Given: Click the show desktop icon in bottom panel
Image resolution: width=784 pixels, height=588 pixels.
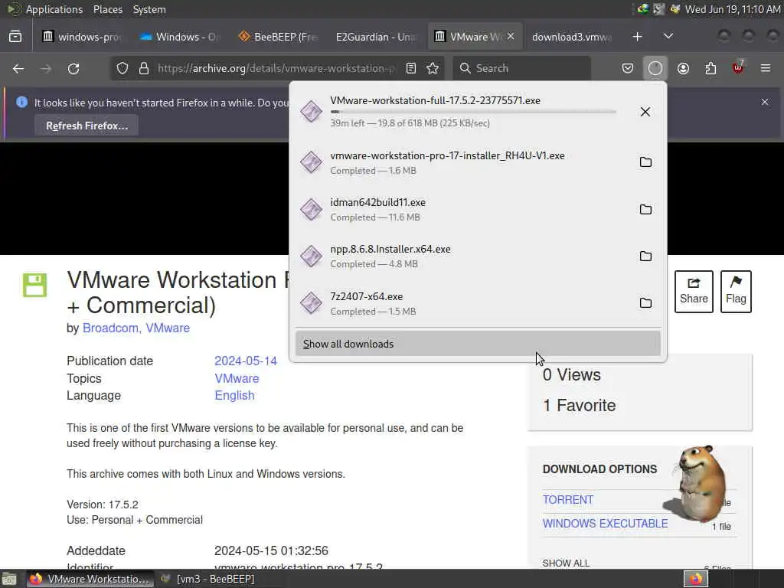Looking at the screenshot, I should [9, 579].
